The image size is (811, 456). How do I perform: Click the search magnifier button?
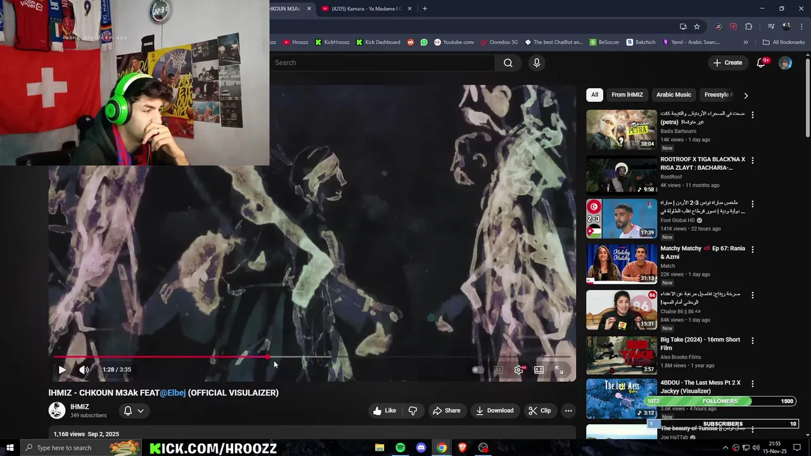coord(508,63)
